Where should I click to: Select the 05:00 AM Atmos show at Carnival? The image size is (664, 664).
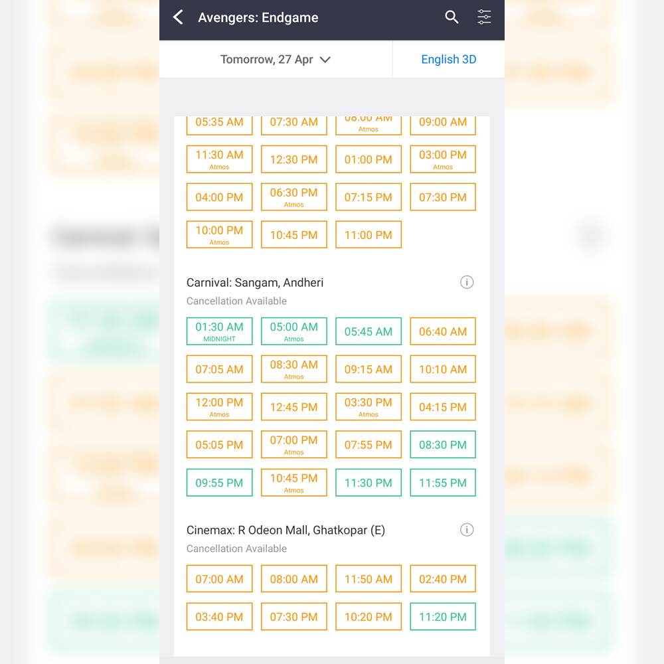(x=294, y=331)
